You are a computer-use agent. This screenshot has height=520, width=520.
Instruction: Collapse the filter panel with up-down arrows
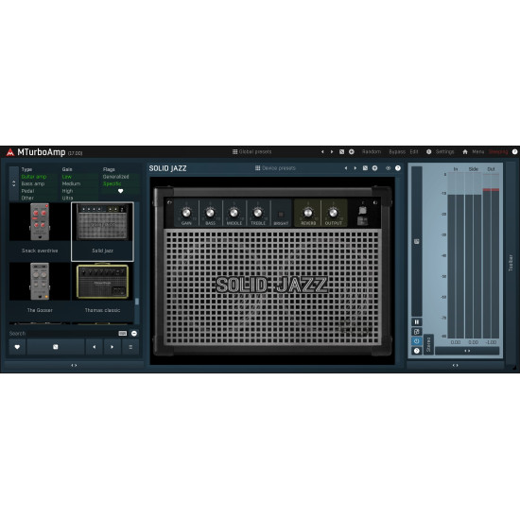[x=13, y=183]
